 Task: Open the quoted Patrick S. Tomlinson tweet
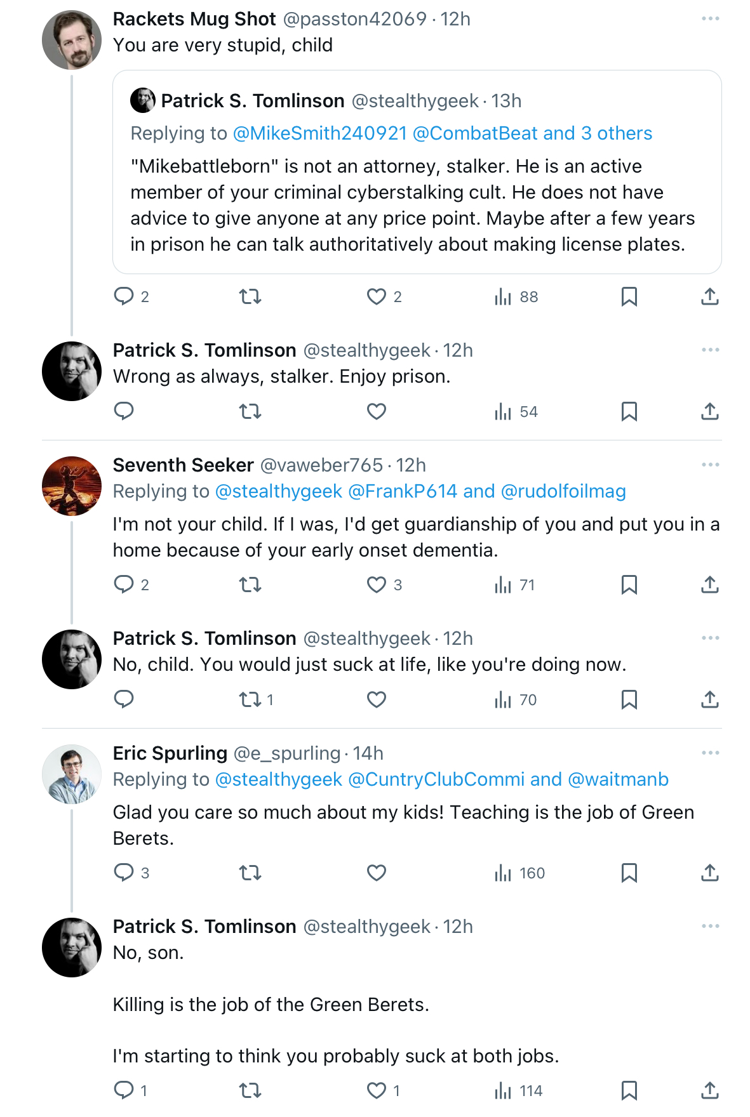(x=417, y=172)
